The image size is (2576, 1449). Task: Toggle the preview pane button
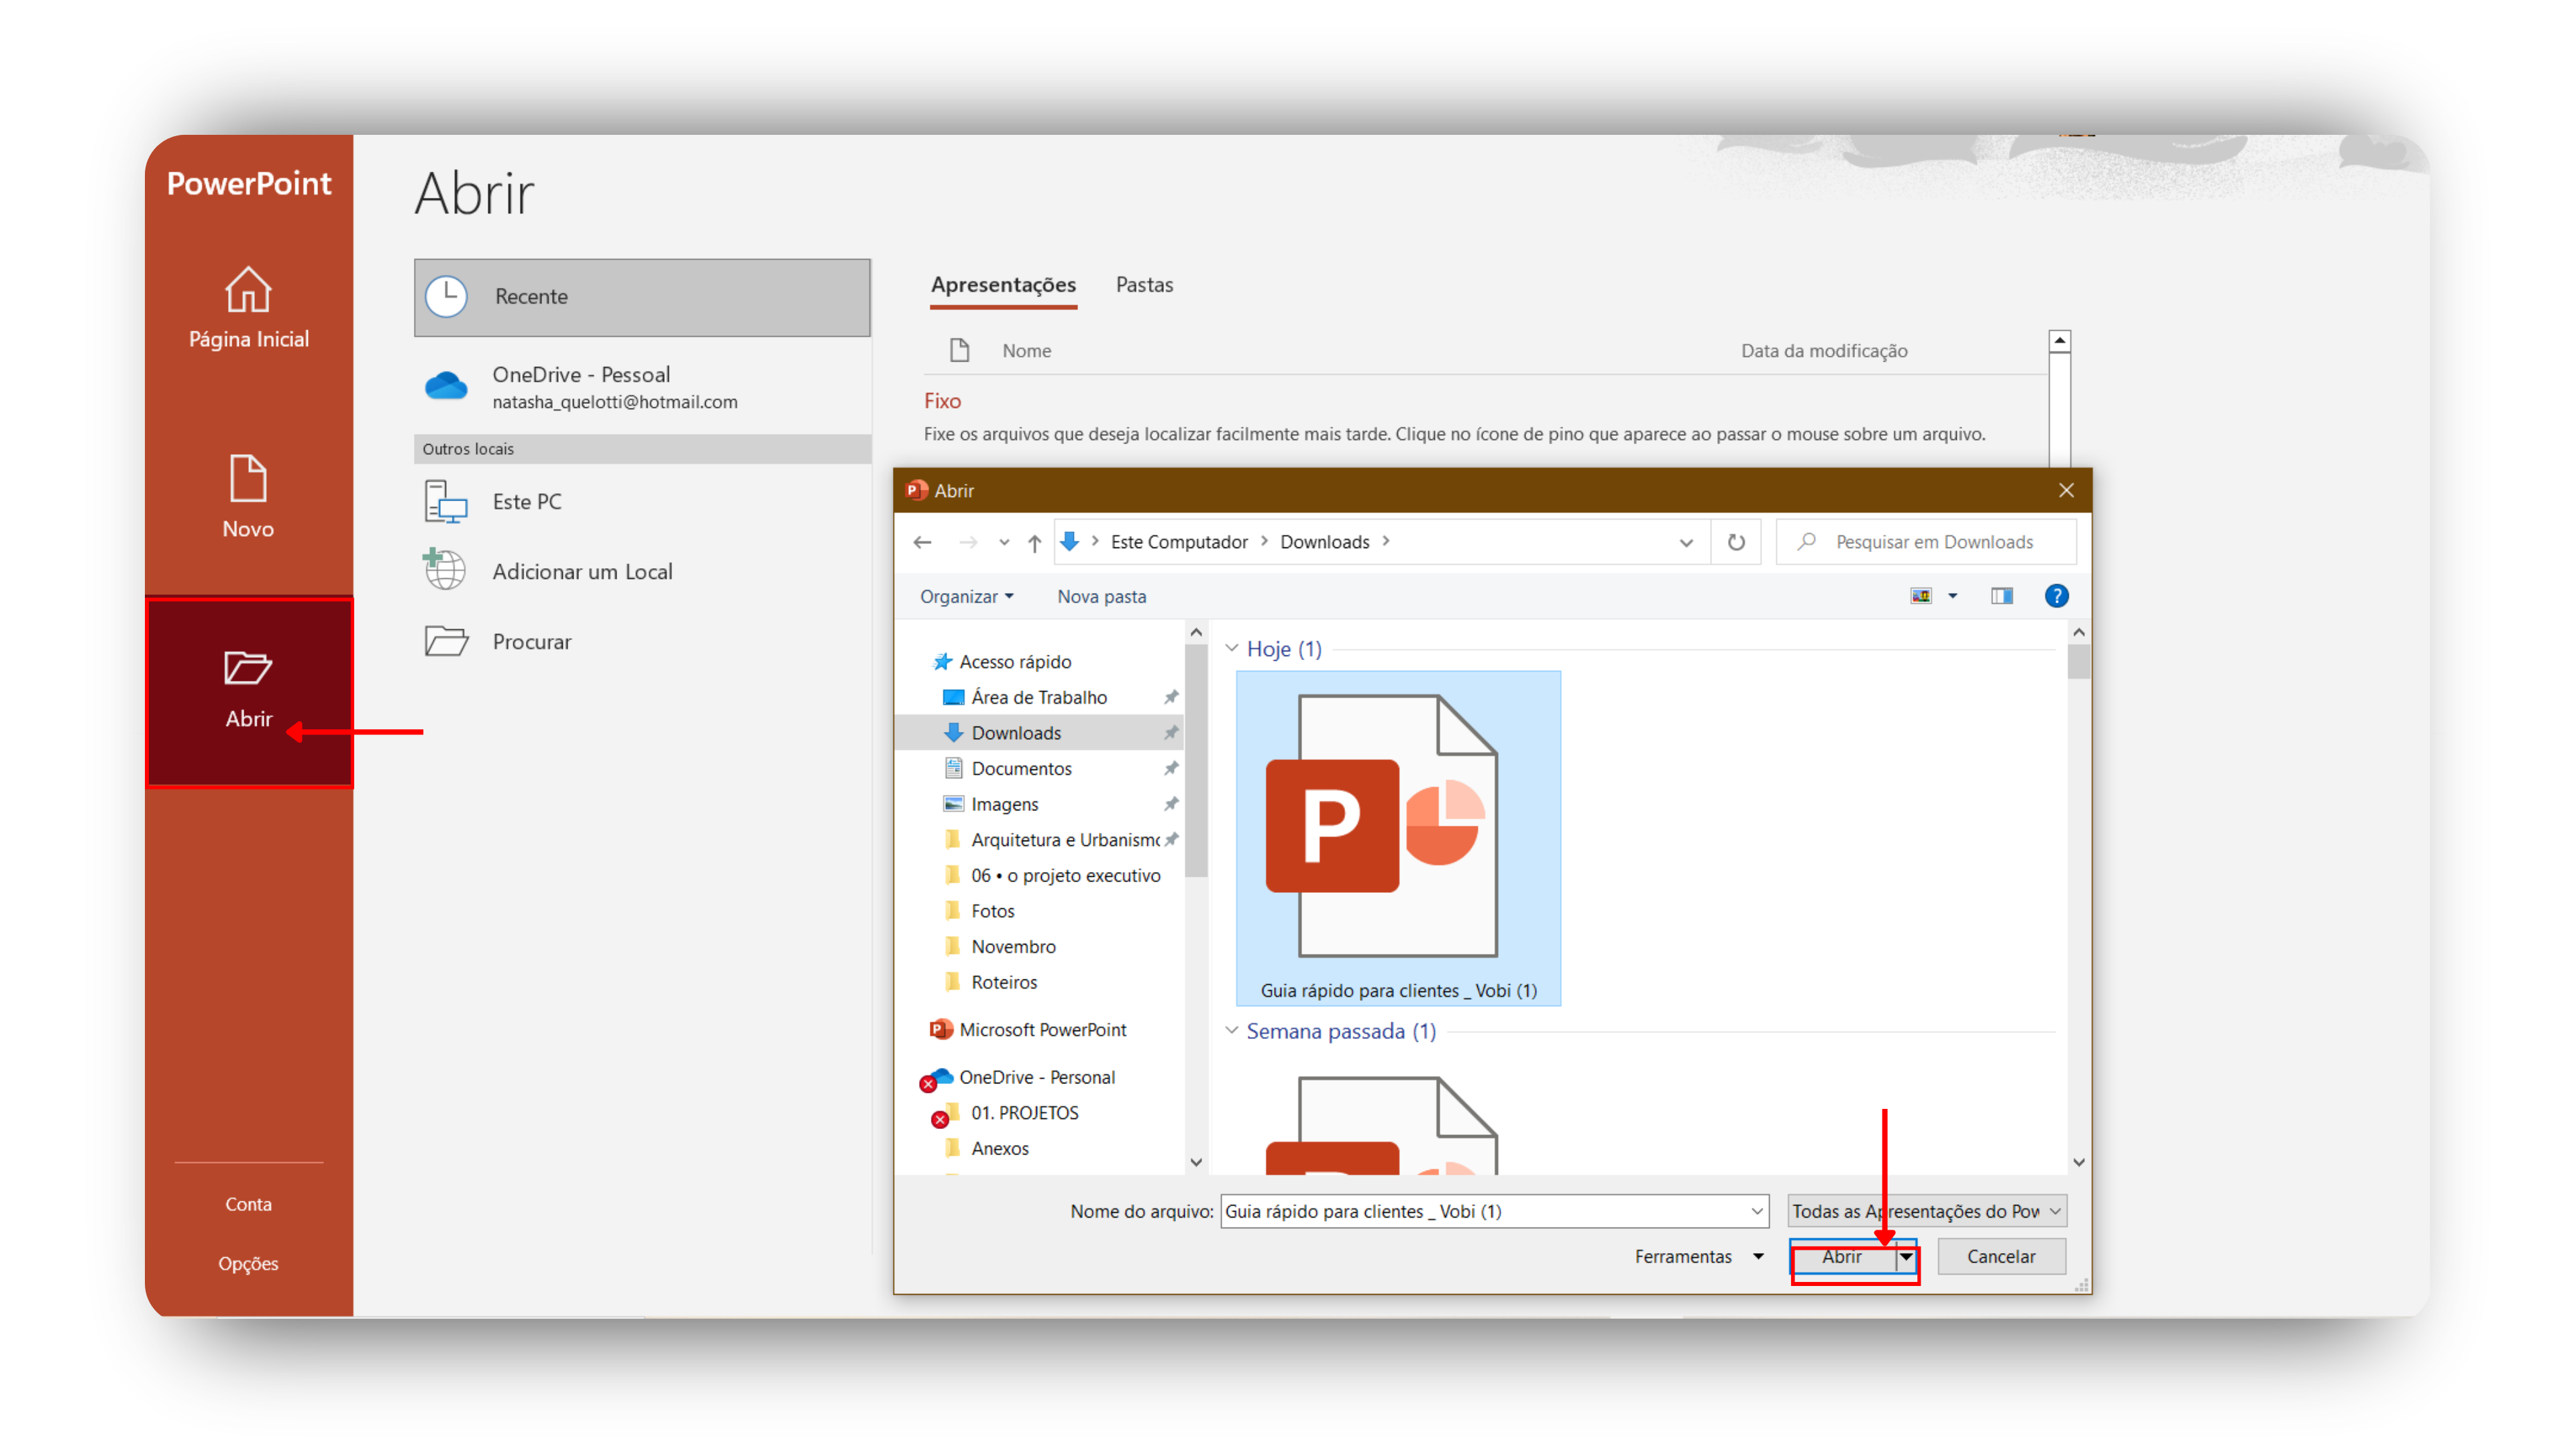[x=2001, y=596]
